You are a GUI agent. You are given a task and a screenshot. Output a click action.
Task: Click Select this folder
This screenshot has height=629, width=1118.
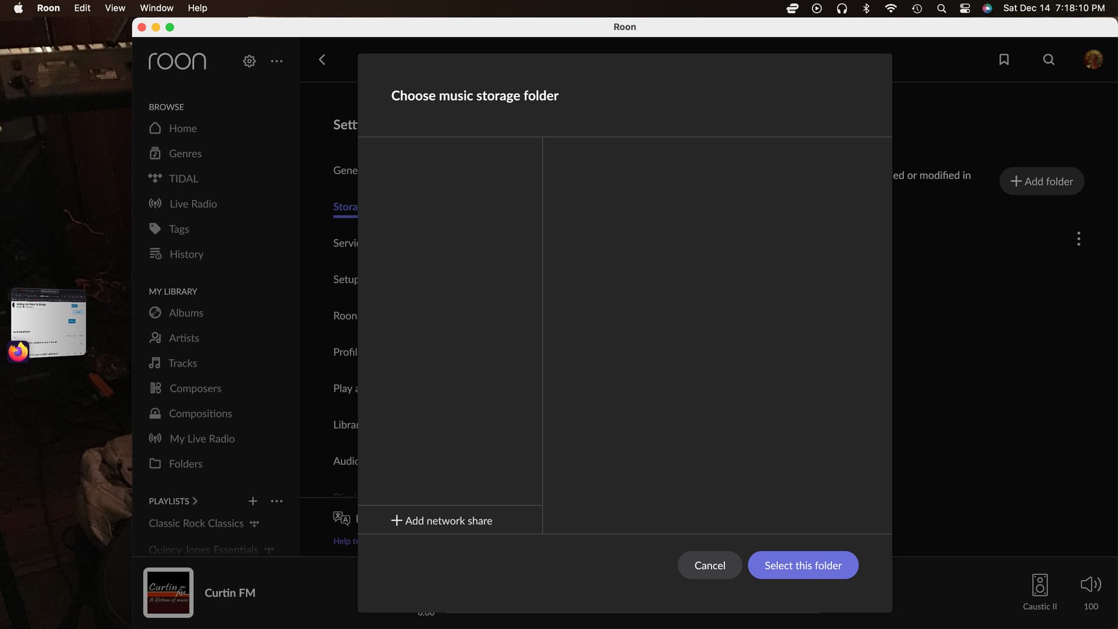pos(803,565)
